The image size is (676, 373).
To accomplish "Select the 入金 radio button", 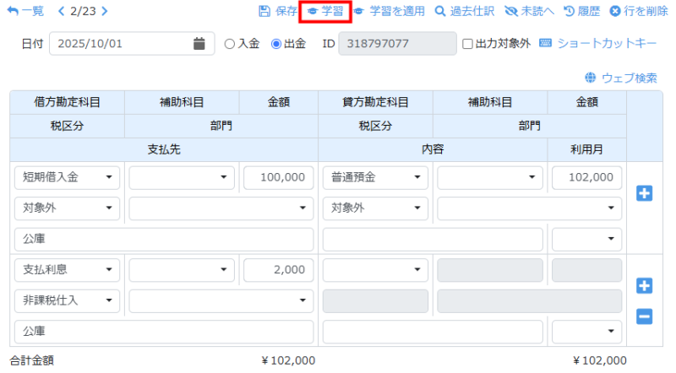I will point(230,44).
